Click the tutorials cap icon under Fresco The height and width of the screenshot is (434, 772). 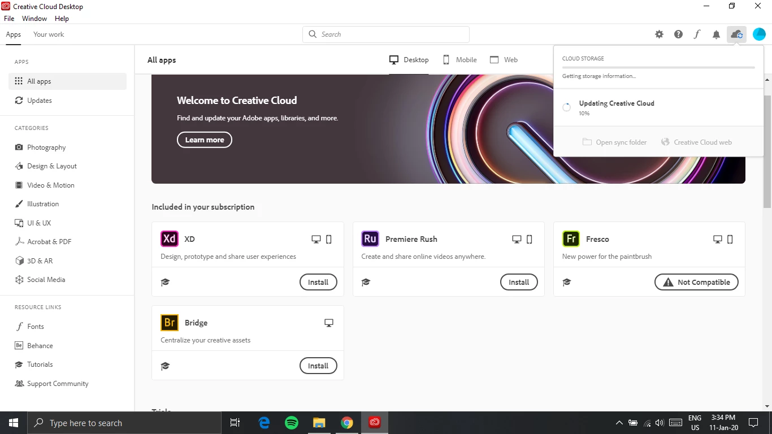[567, 282]
